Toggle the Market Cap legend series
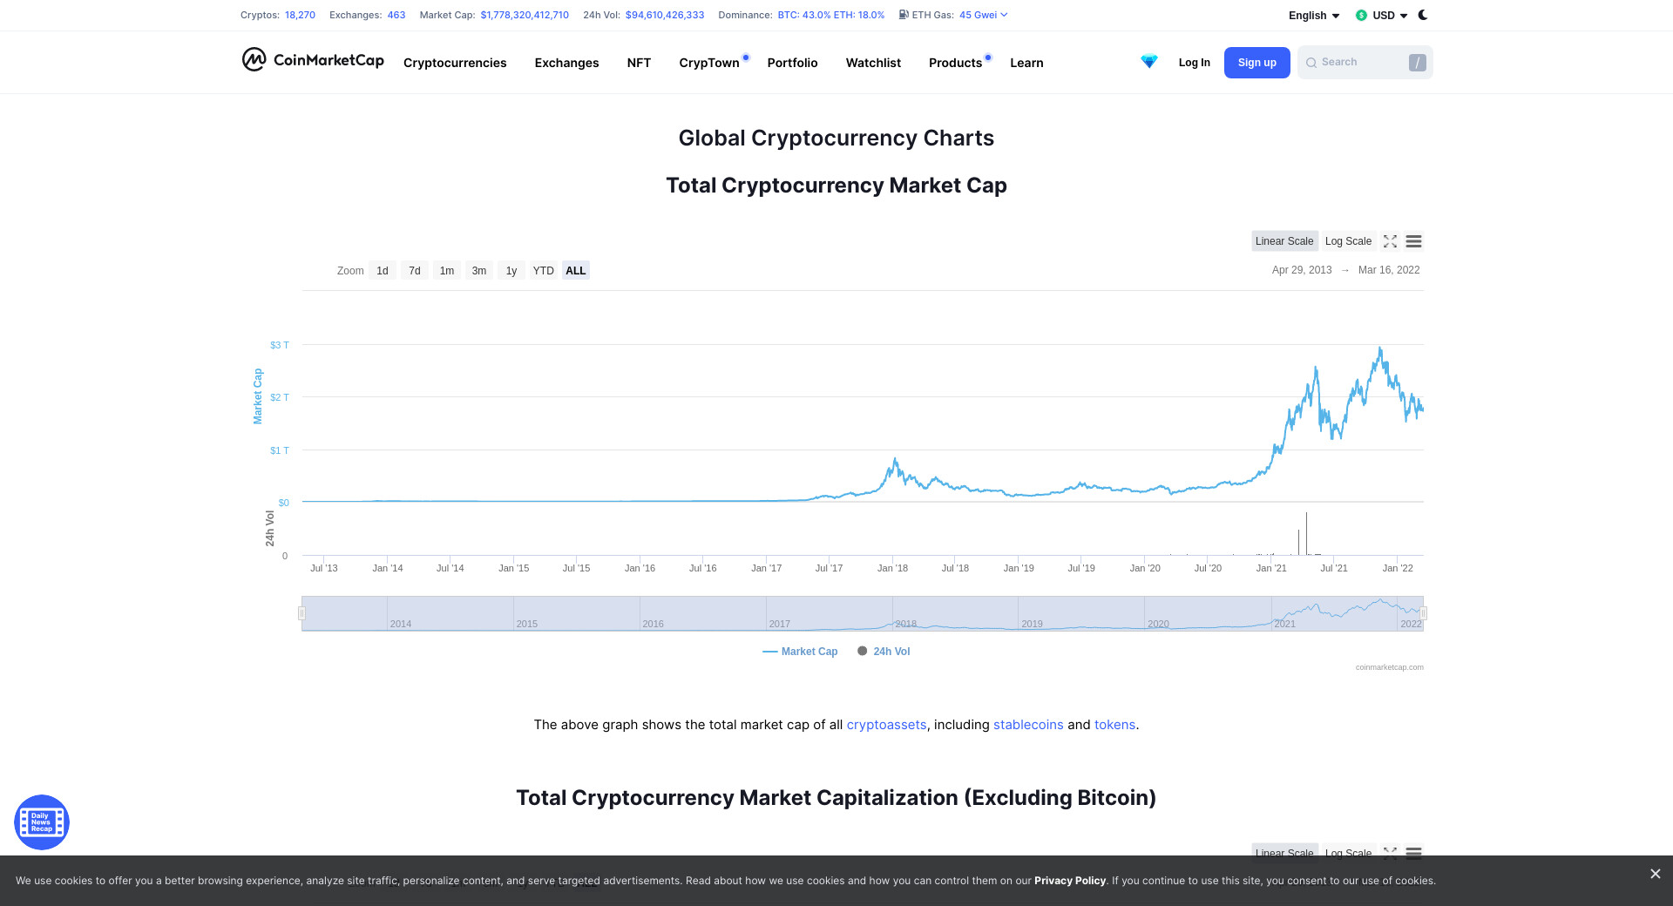 pos(800,652)
